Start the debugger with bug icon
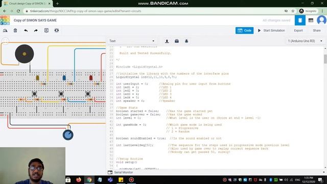 (x=186, y=41)
